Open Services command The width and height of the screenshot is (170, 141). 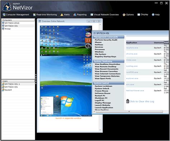[99, 47]
